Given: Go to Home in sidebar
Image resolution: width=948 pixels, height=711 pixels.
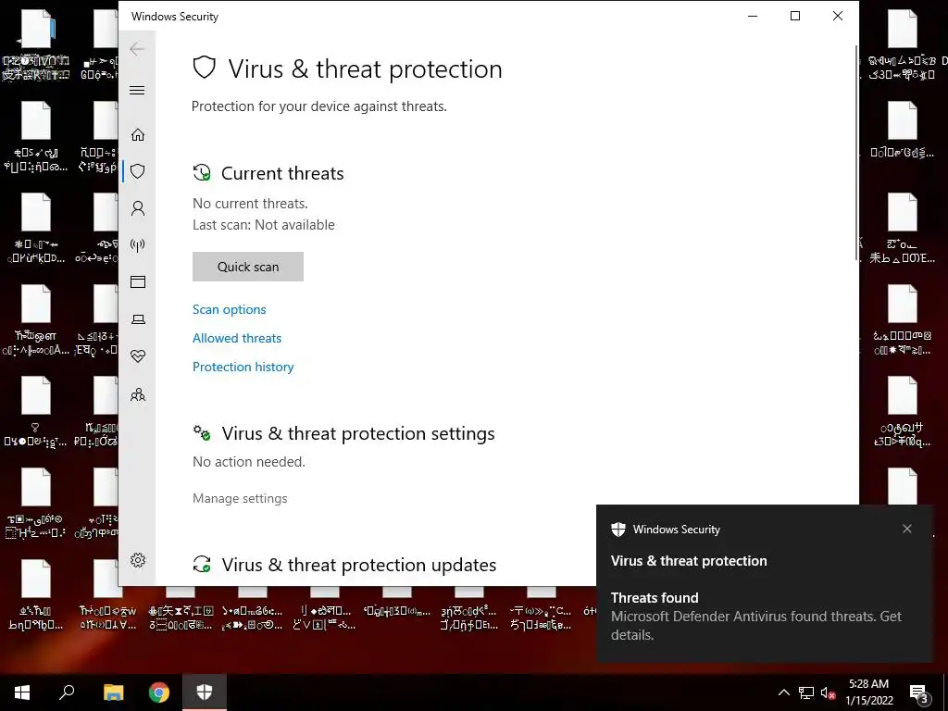Looking at the screenshot, I should pyautogui.click(x=138, y=134).
